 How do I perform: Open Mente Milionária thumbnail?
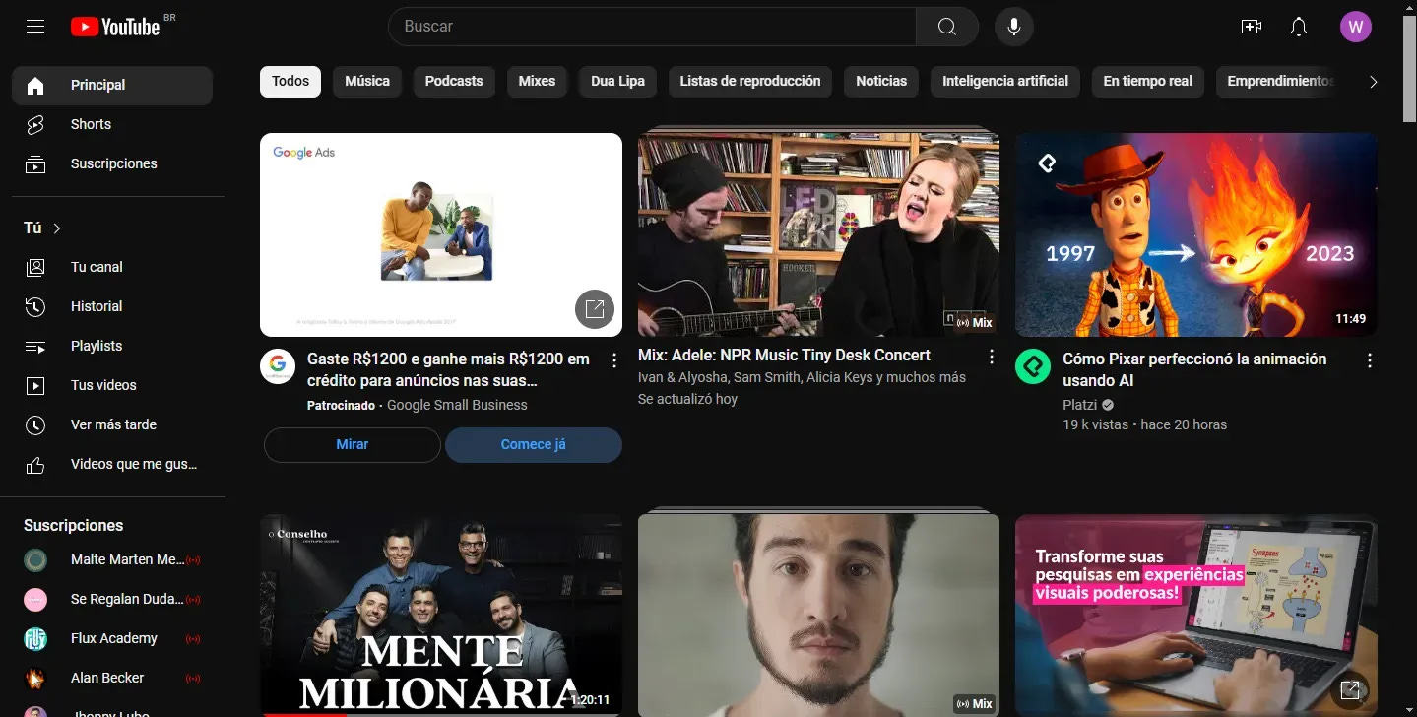(440, 616)
